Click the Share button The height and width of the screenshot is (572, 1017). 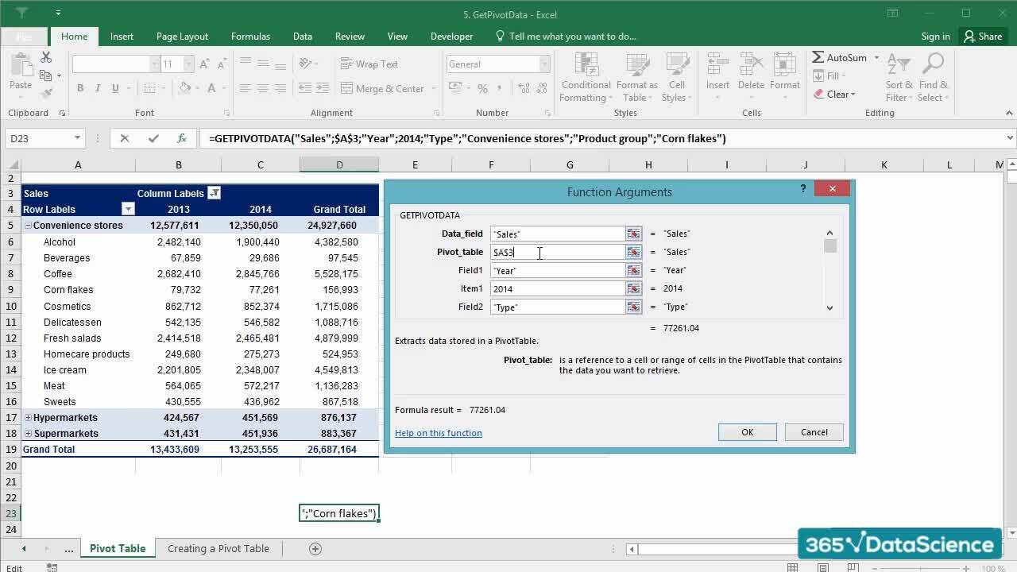[983, 36]
